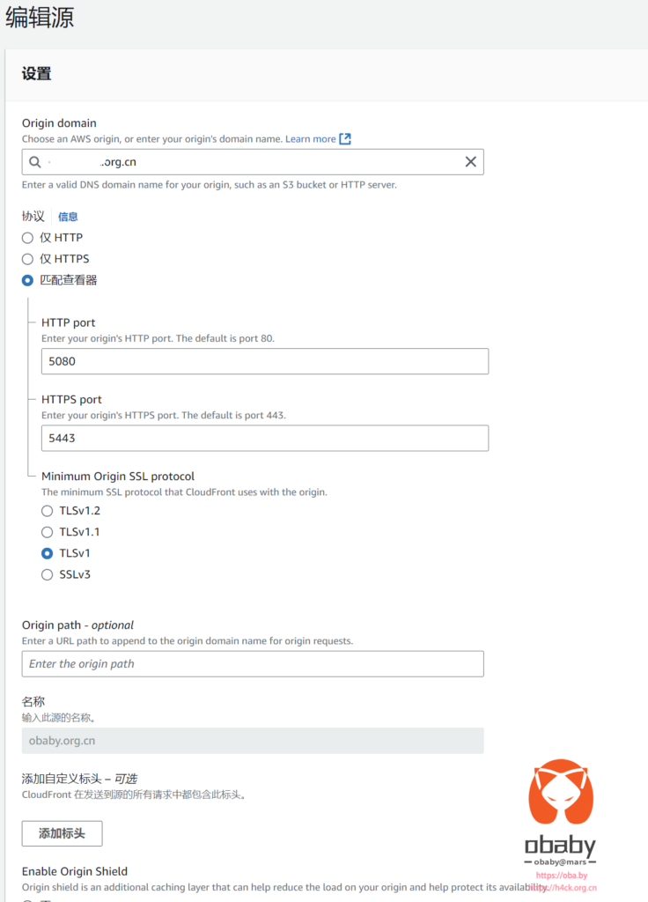Edit the HTTP port value 5080
The width and height of the screenshot is (648, 902).
point(264,361)
